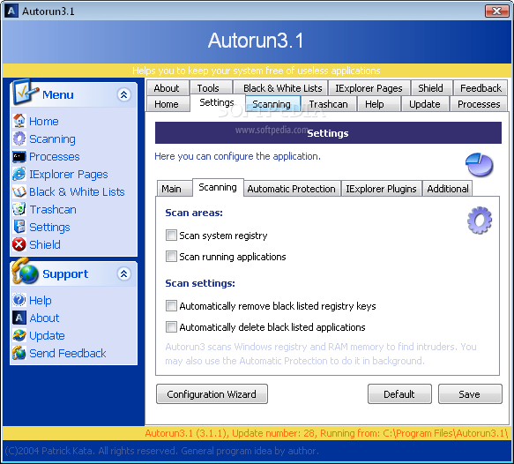This screenshot has height=464, width=514.
Task: Click the blue pie chart settings icon
Action: tap(479, 164)
